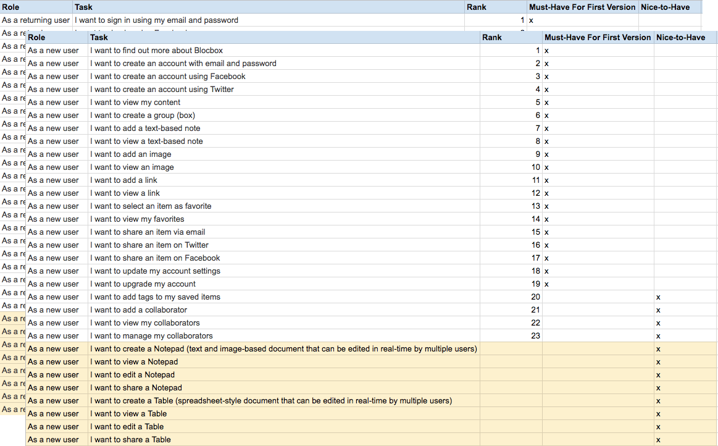Click 'I want to create a Table' task cell

coord(284,401)
